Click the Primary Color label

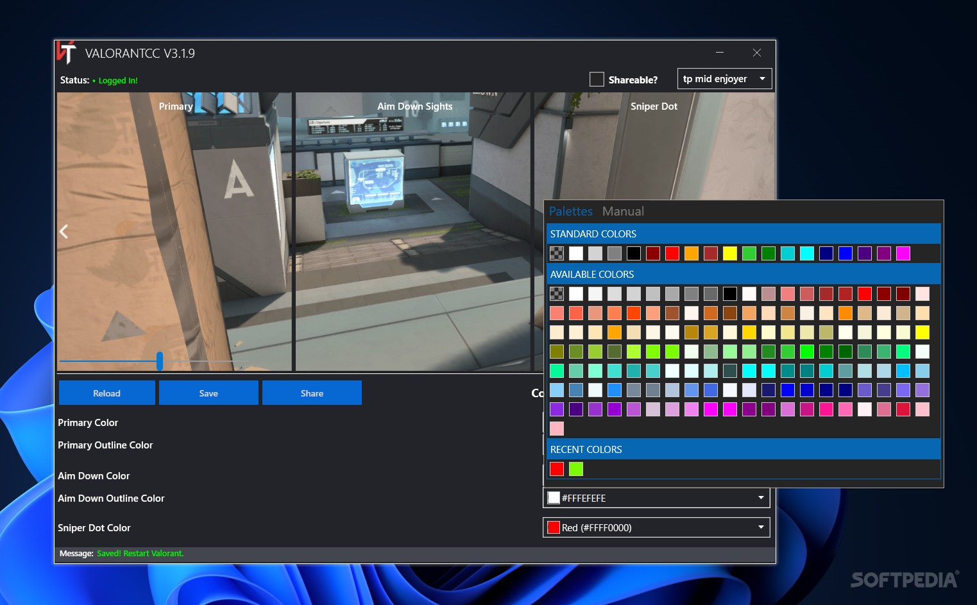coord(88,423)
